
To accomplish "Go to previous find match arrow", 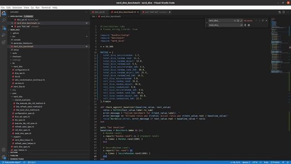I will [256, 20].
